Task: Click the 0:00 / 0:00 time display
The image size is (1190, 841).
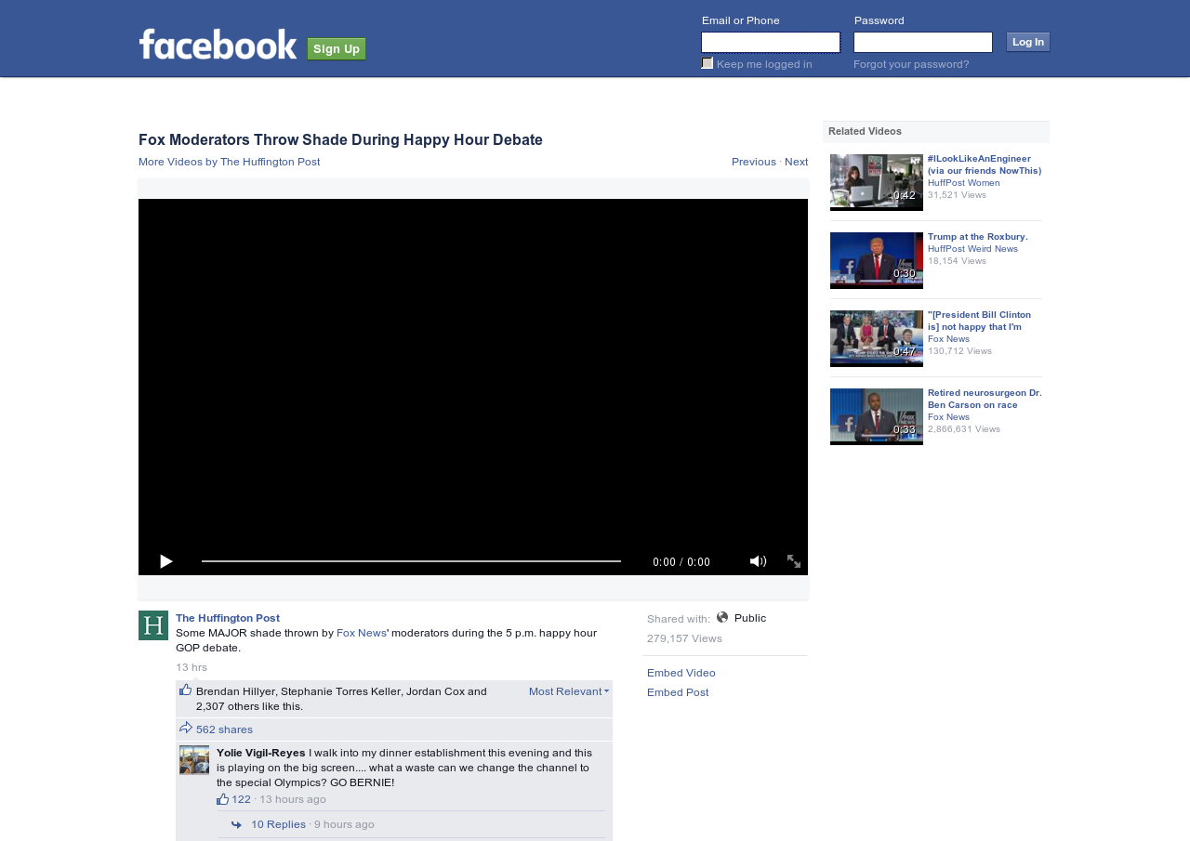Action: pos(681,562)
